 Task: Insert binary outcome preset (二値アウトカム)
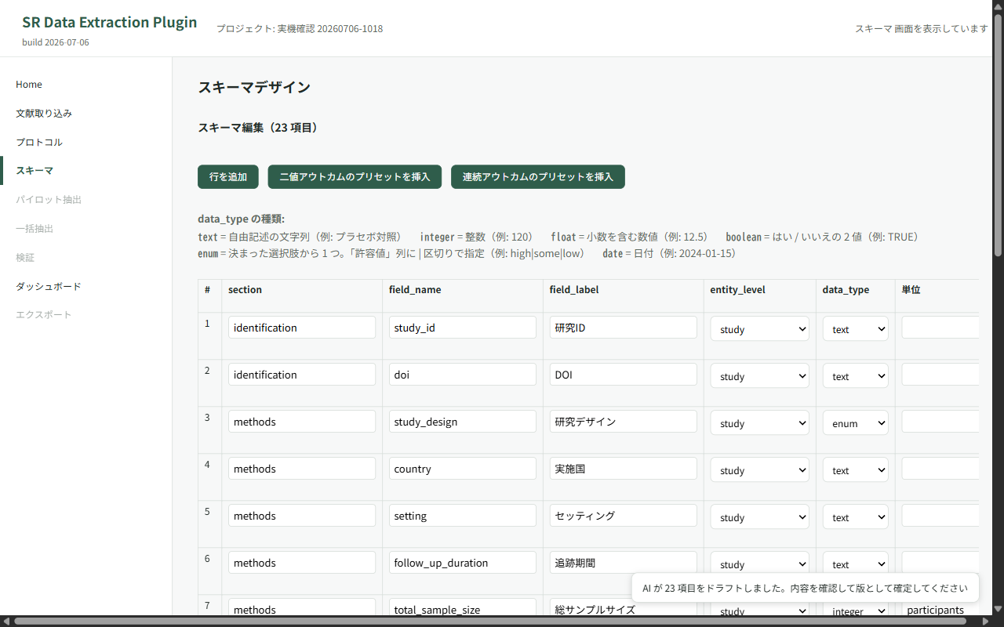pos(355,177)
